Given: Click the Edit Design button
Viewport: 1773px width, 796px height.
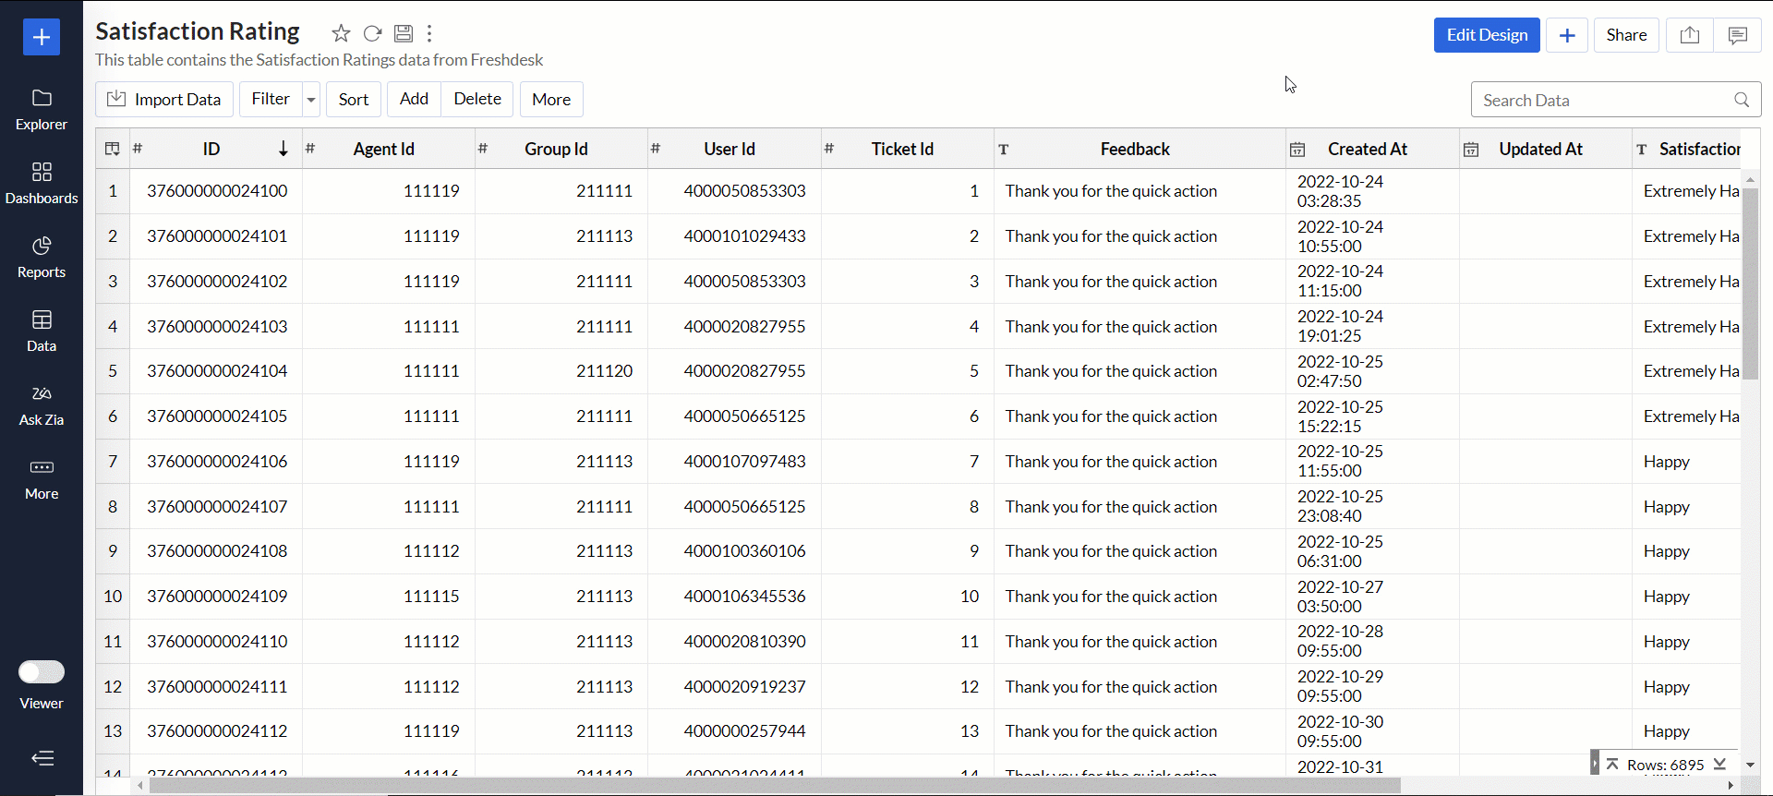Looking at the screenshot, I should (1487, 35).
